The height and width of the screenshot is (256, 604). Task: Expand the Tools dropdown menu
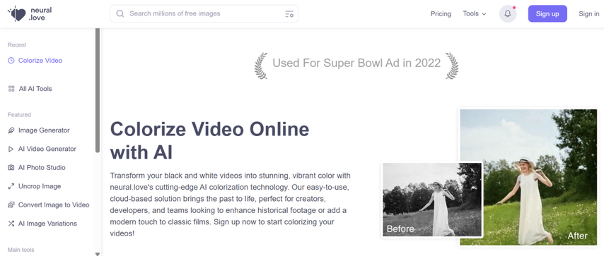(475, 14)
